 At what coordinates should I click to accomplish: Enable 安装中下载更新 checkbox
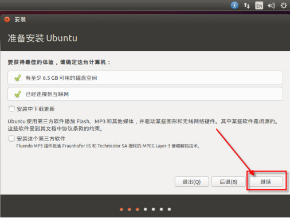[11, 109]
